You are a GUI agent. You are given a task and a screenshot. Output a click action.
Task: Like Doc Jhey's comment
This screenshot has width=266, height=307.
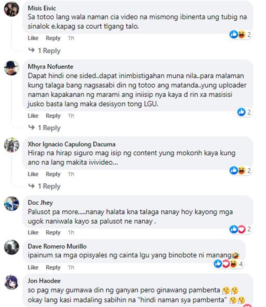coord(33,232)
